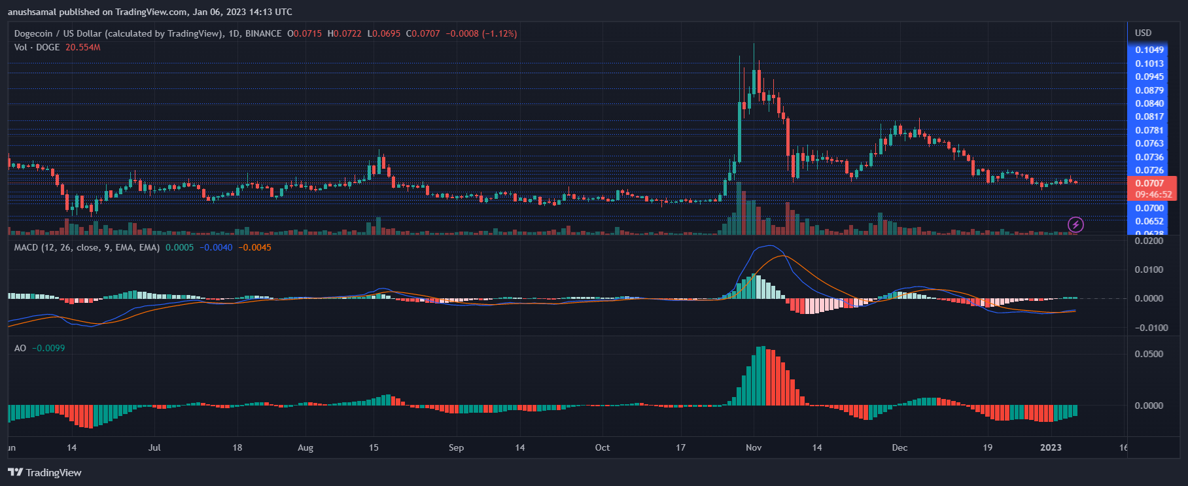Viewport: 1188px width, 486px height.
Task: Expand the MACD indicator legend
Action: (x=86, y=247)
